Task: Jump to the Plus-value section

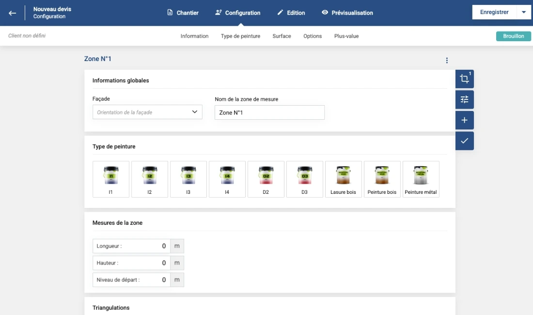Action: 346,36
